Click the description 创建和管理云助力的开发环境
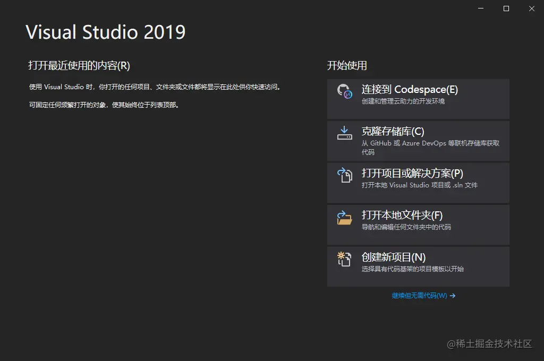 (403, 101)
